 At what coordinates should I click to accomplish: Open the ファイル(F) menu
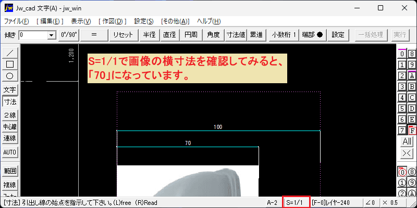click(17, 21)
